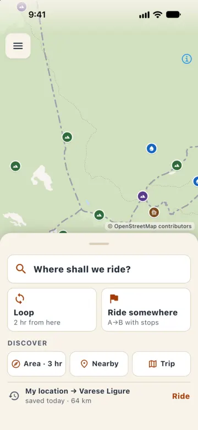Tap the recent-ride history clock icon
This screenshot has height=430, width=198.
[x=14, y=396]
